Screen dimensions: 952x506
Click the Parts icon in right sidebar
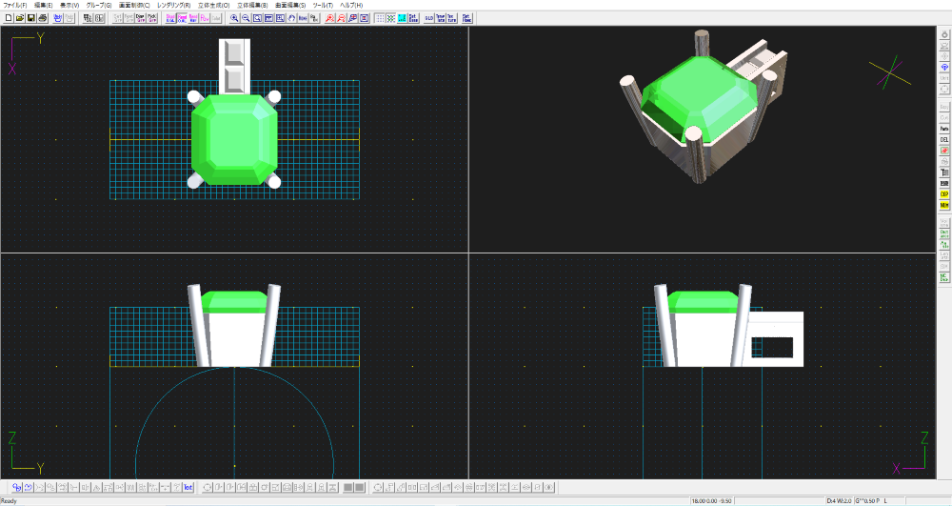(944, 129)
